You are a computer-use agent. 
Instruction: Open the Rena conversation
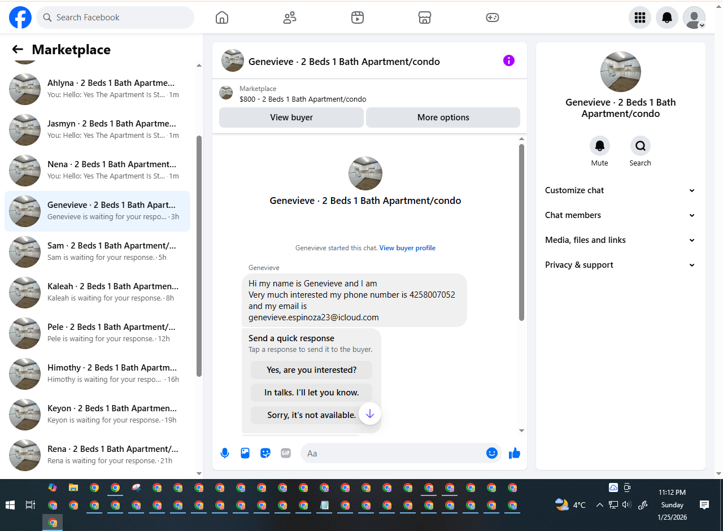[97, 455]
